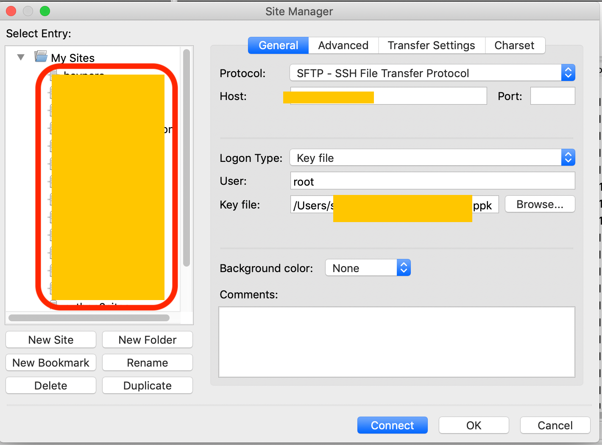Click the server icon of the second site entry
The image size is (602, 445).
pos(52,93)
